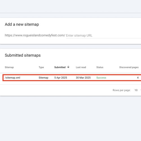
Task: Click the green Success status
Action: (101, 78)
